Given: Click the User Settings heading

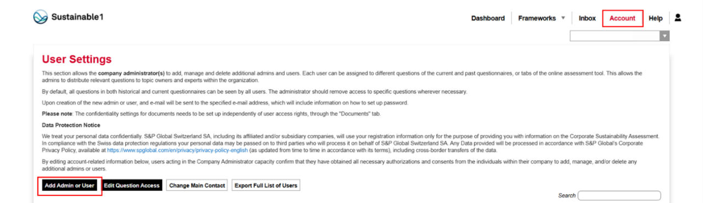Looking at the screenshot, I should click(77, 59).
